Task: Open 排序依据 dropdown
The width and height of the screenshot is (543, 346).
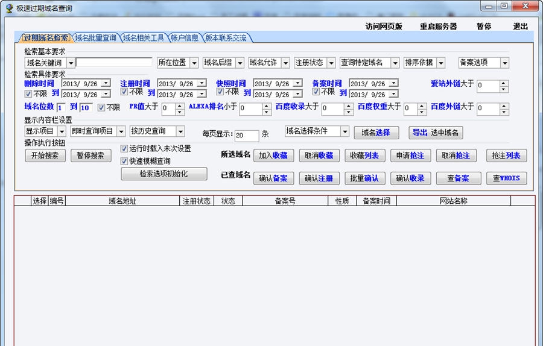Action: tap(441, 63)
